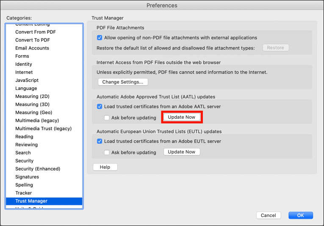324x226 pixels.
Task: Select Security (Enhanced) category
Action: (x=38, y=169)
